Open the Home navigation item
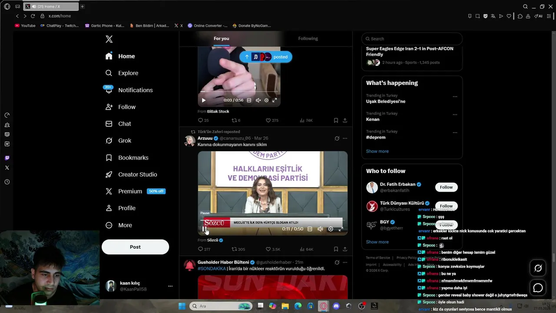This screenshot has height=313, width=556. (120, 56)
